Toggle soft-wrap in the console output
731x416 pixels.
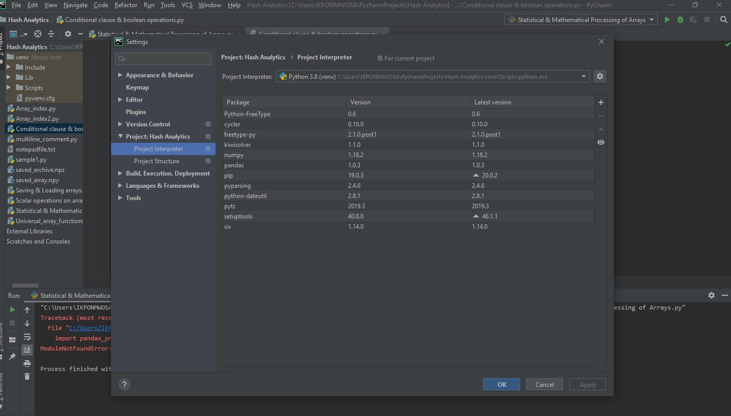click(27, 337)
